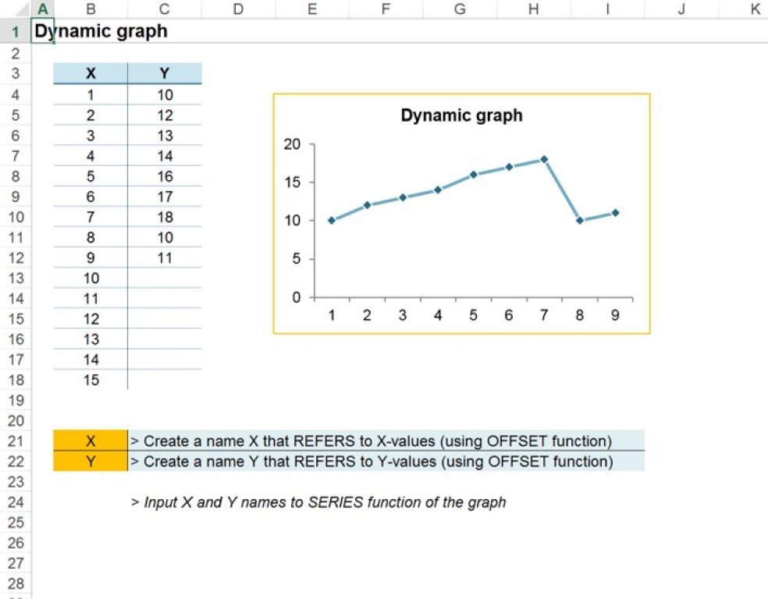Viewport: 768px width, 599px height.
Task: Click the Y table header cell
Action: point(164,73)
